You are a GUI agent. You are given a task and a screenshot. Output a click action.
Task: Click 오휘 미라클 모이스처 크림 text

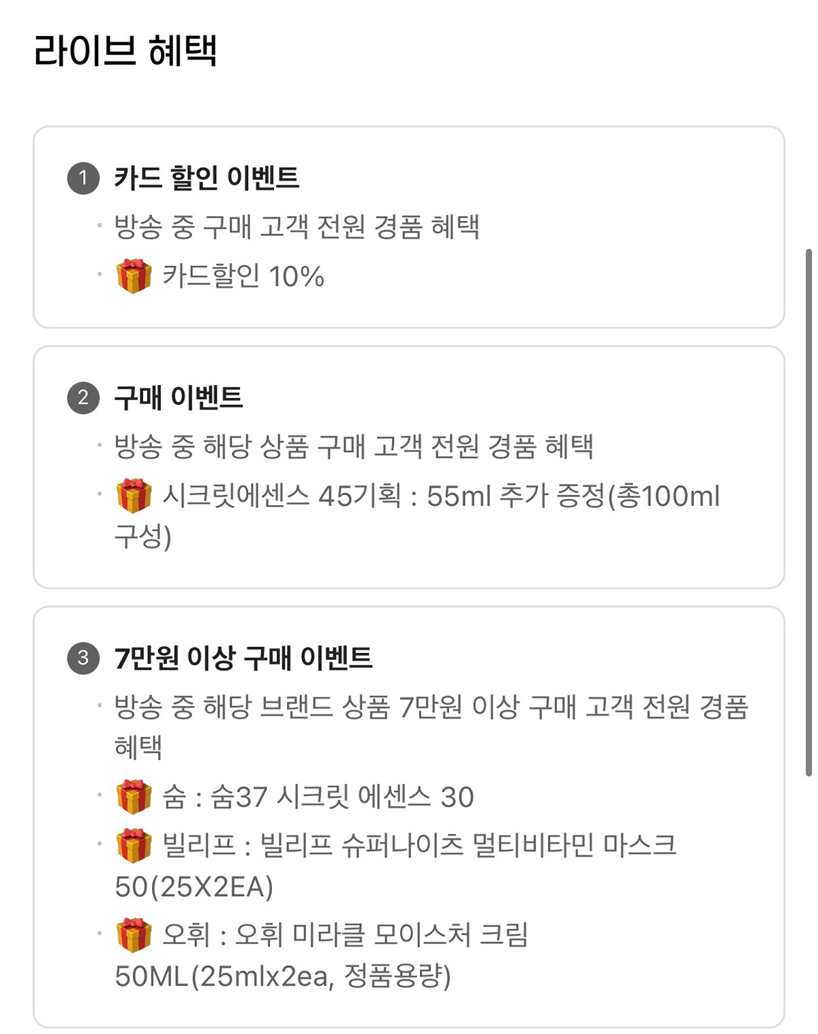coord(381,935)
